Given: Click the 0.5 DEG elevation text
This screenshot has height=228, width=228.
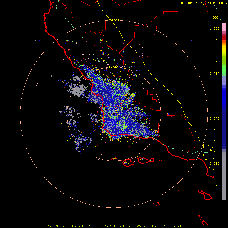Looking at the screenshot, I should click(x=122, y=226).
